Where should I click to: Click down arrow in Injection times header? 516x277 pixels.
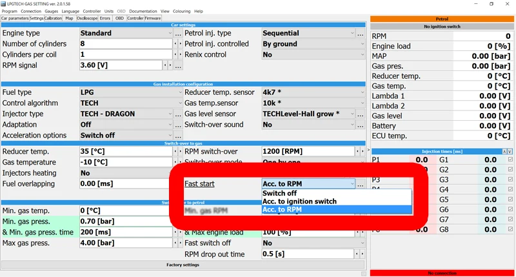click(x=510, y=152)
